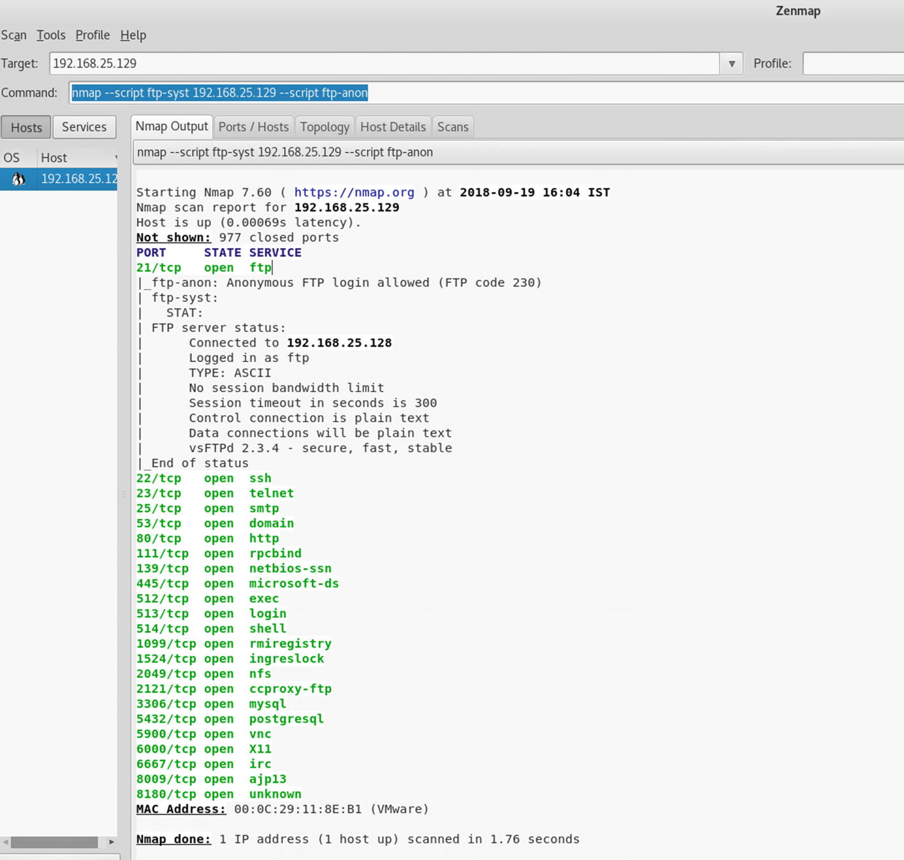Open the Topology tab

coord(324,127)
